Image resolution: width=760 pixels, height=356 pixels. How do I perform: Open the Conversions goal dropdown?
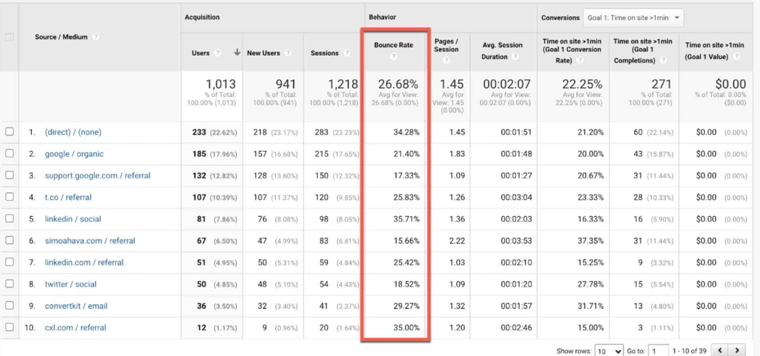633,18
